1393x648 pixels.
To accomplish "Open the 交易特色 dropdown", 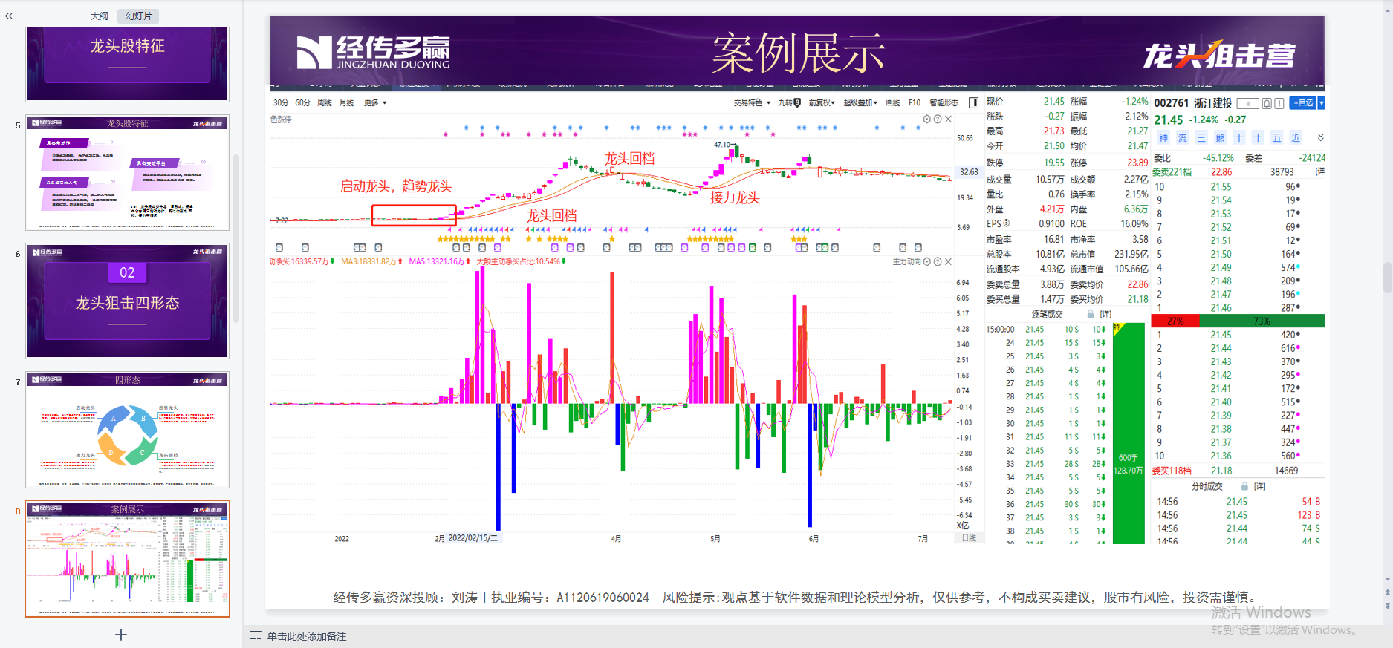I will tap(752, 102).
